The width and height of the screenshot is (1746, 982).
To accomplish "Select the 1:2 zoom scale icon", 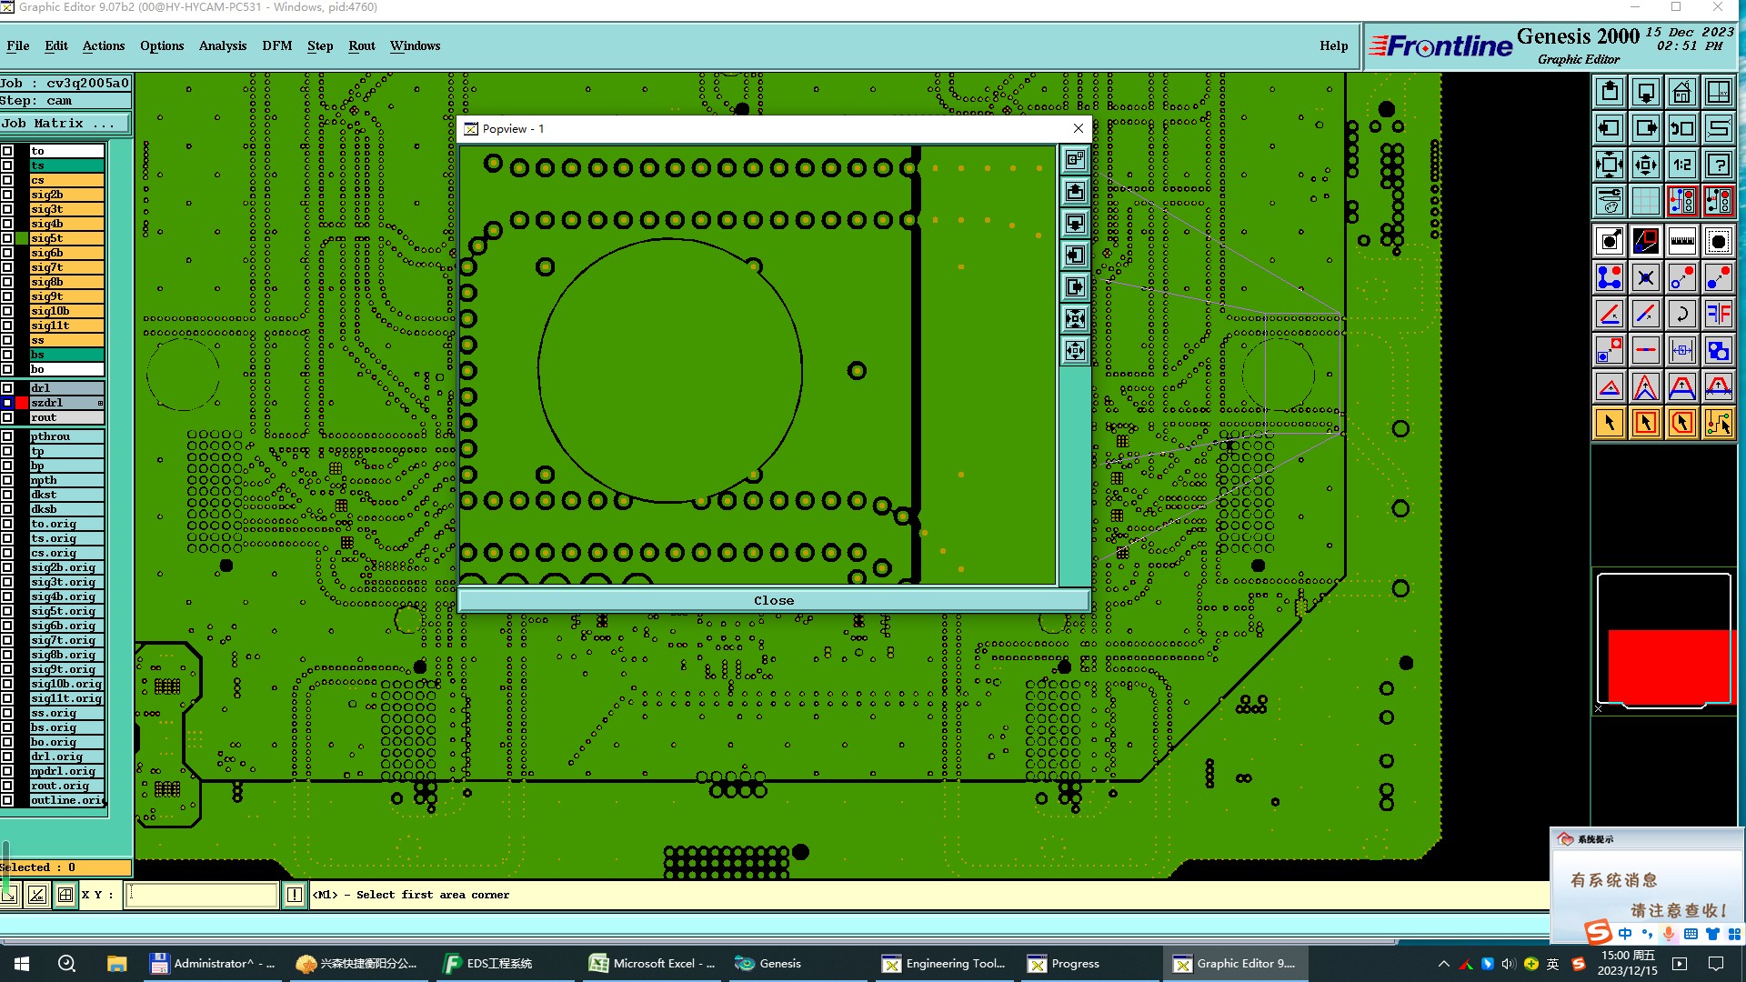I will [x=1681, y=165].
